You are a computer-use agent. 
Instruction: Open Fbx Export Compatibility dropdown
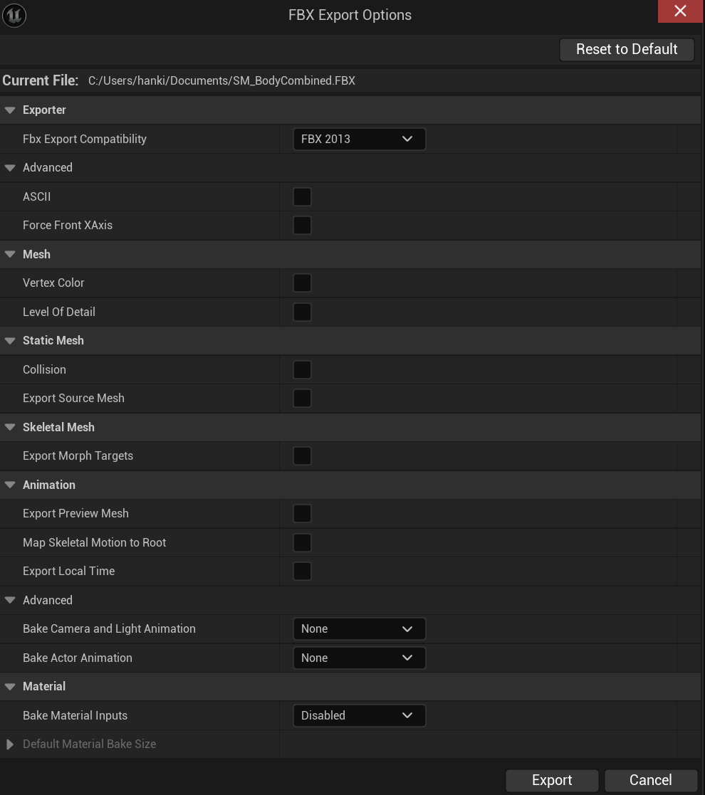[359, 139]
